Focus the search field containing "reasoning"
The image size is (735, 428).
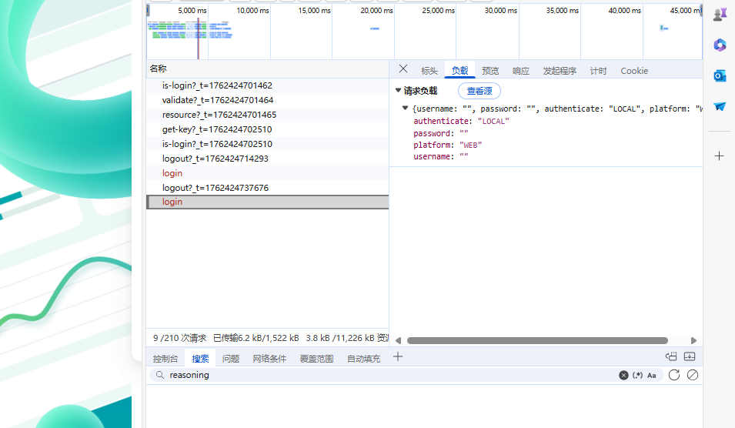coord(385,375)
